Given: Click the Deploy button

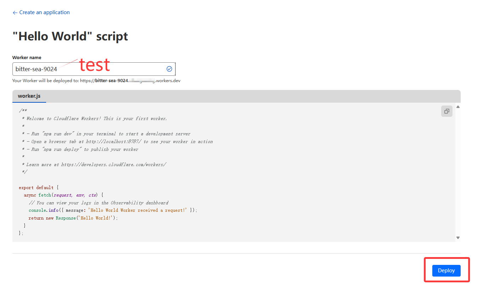Looking at the screenshot, I should [x=446, y=271].
